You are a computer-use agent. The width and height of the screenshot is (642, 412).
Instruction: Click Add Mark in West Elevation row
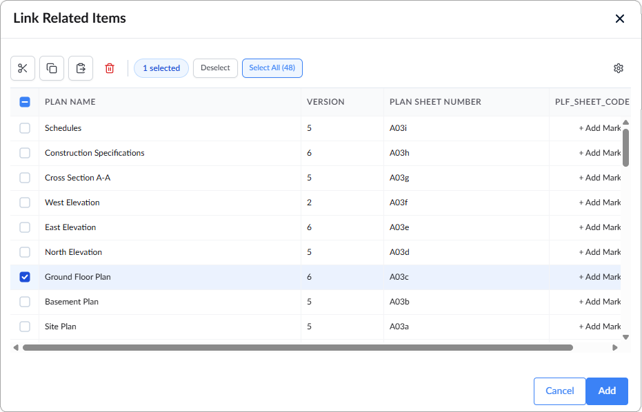pos(600,203)
